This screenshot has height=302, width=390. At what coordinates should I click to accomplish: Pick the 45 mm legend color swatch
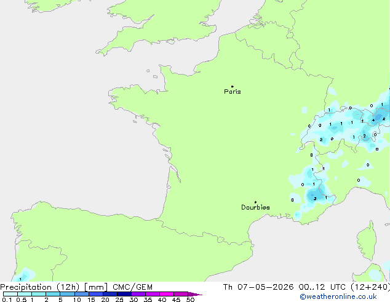[x=181, y=294]
